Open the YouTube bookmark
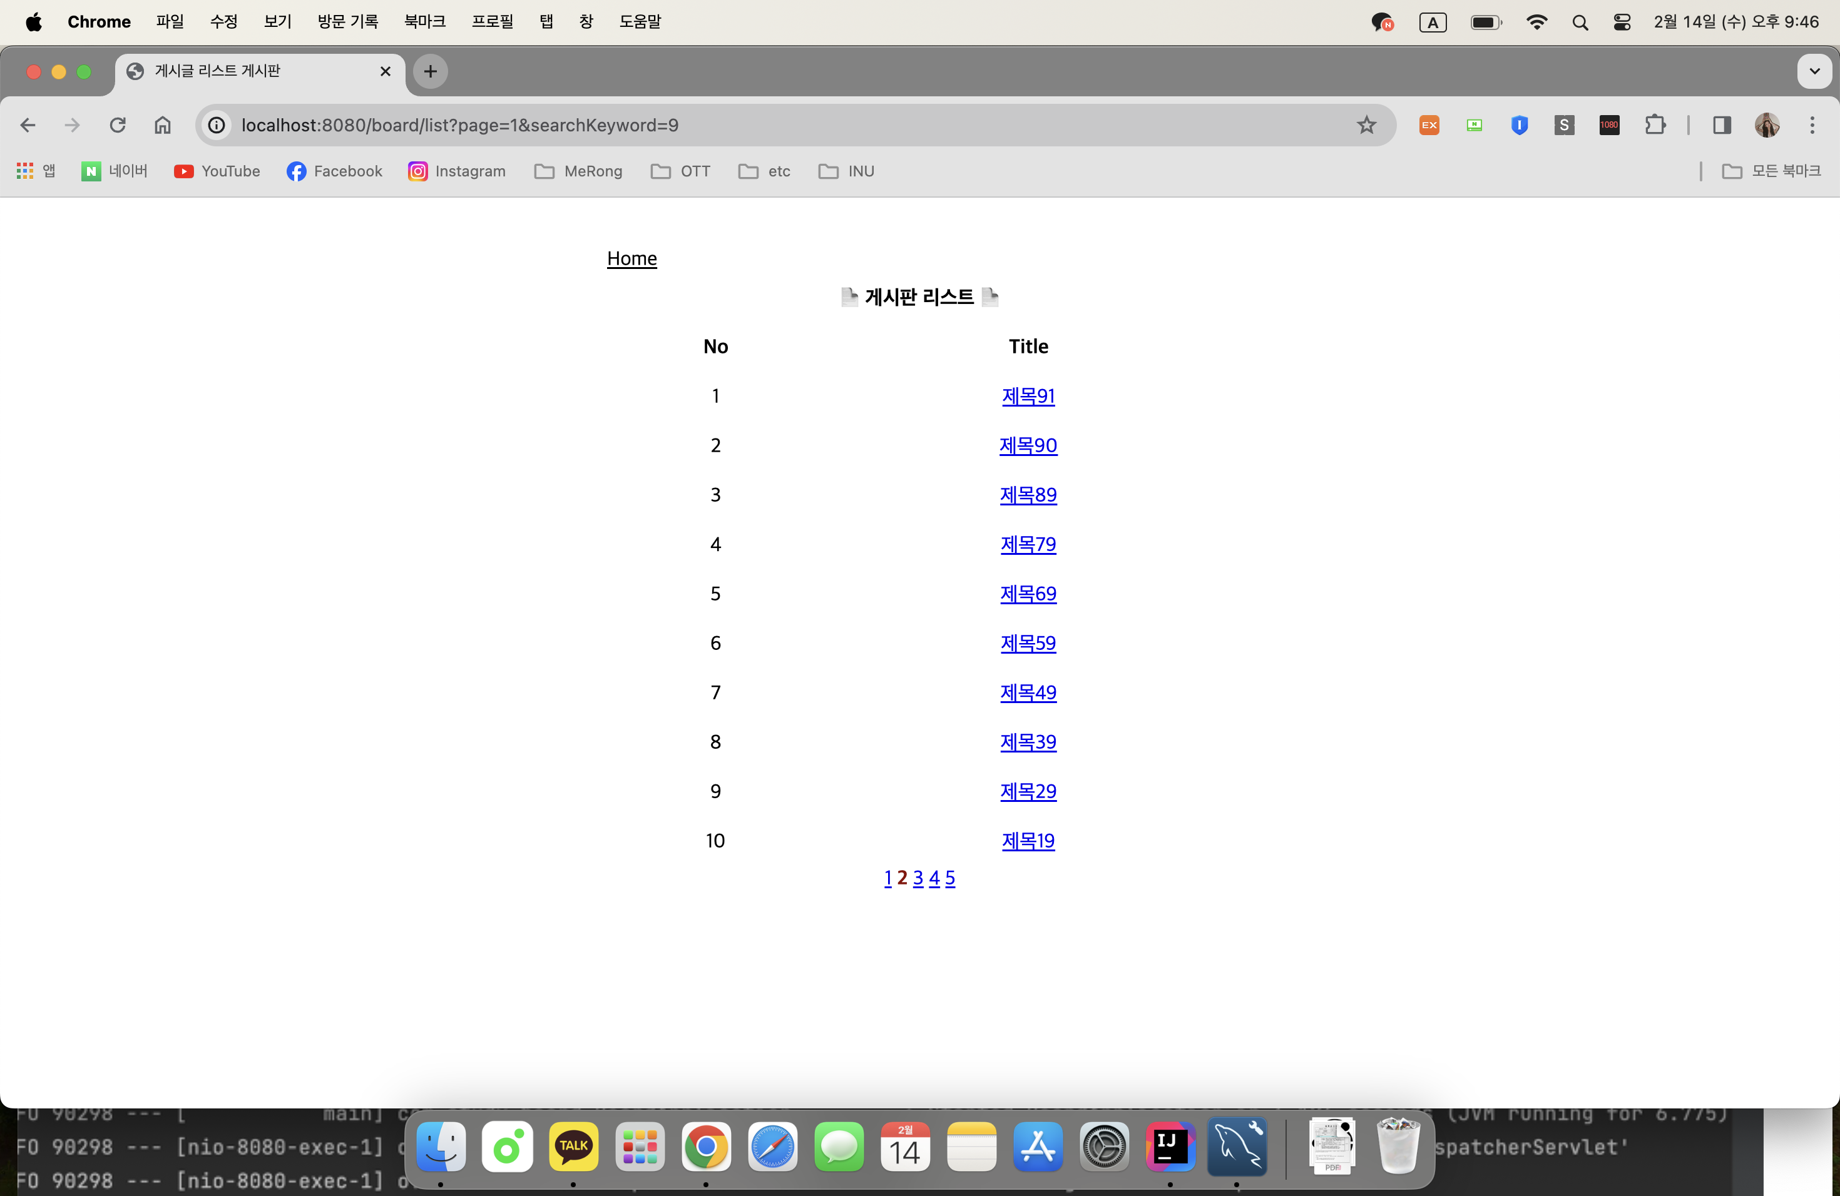The height and width of the screenshot is (1196, 1840). pos(217,171)
